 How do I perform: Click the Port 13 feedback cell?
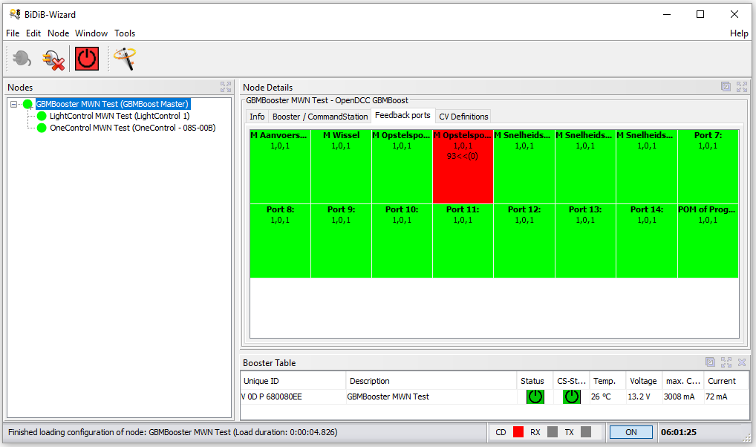click(x=585, y=241)
